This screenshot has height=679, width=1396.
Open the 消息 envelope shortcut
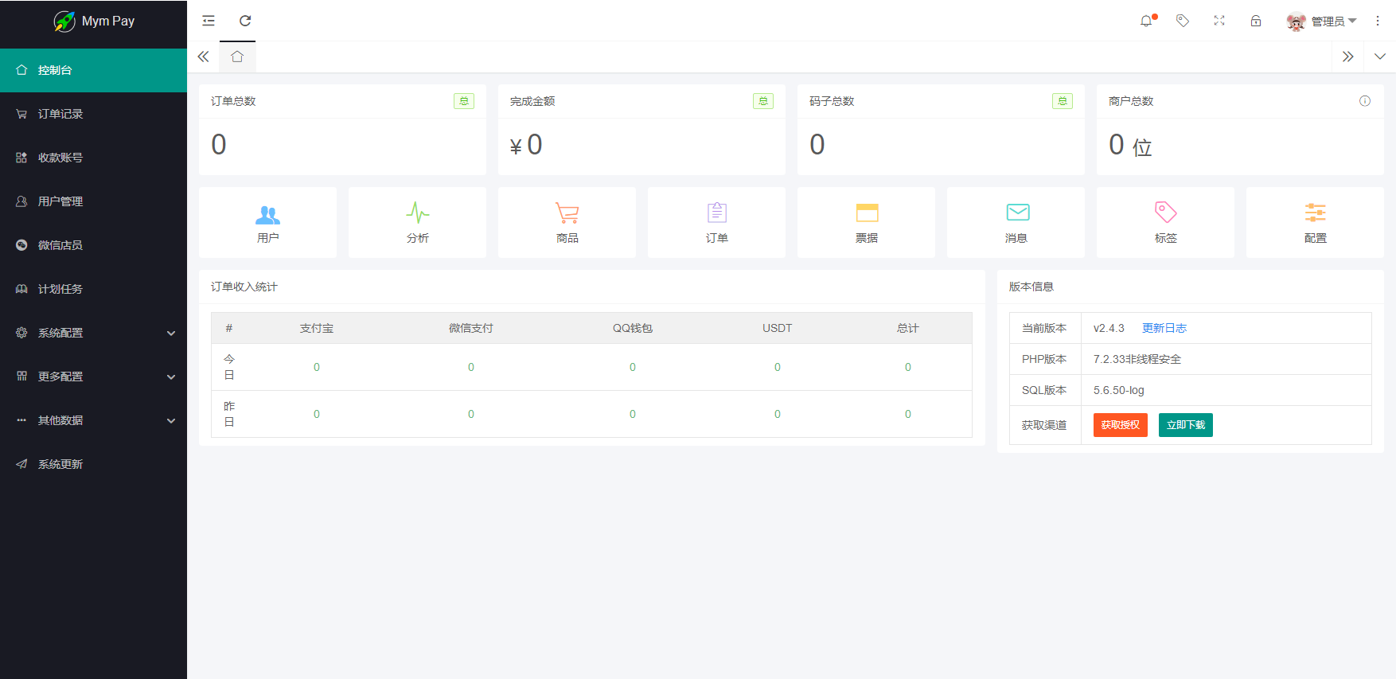pos(1016,222)
